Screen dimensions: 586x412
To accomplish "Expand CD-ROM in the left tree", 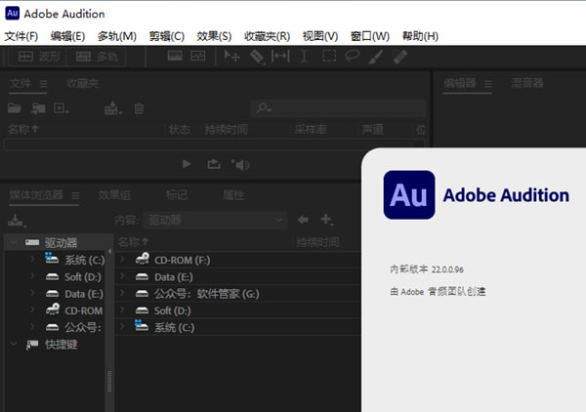I will 32,309.
